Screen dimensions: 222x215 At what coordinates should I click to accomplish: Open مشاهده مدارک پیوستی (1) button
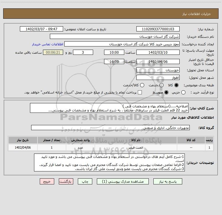click(123, 182)
